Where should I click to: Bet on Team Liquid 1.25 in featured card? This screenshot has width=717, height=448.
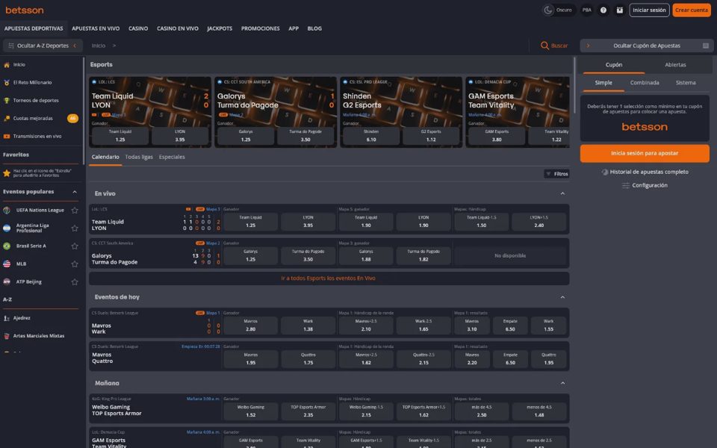pyautogui.click(x=120, y=136)
